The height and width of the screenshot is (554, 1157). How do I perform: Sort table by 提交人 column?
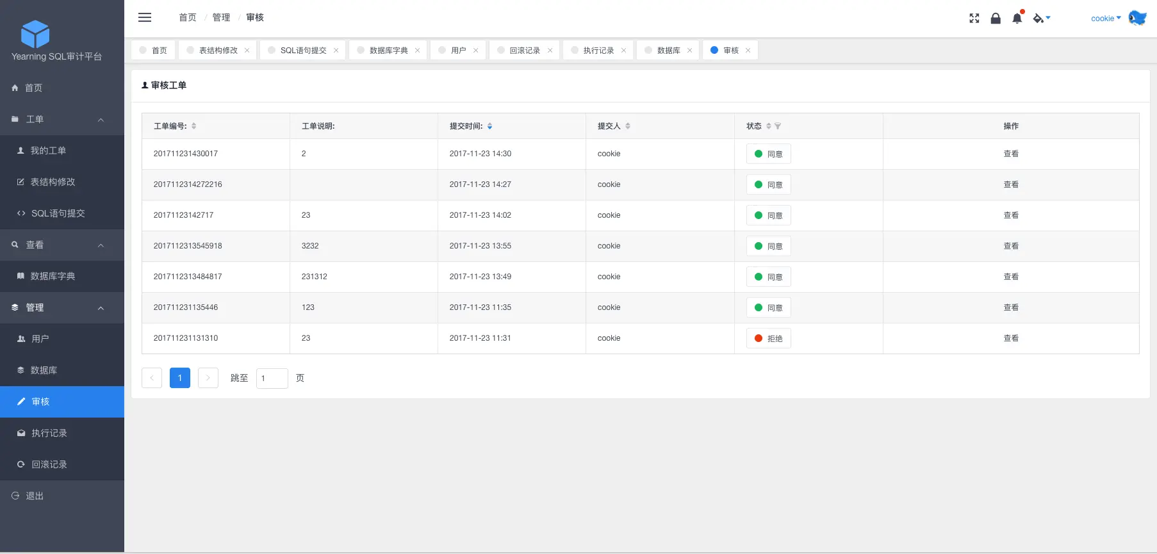(628, 126)
